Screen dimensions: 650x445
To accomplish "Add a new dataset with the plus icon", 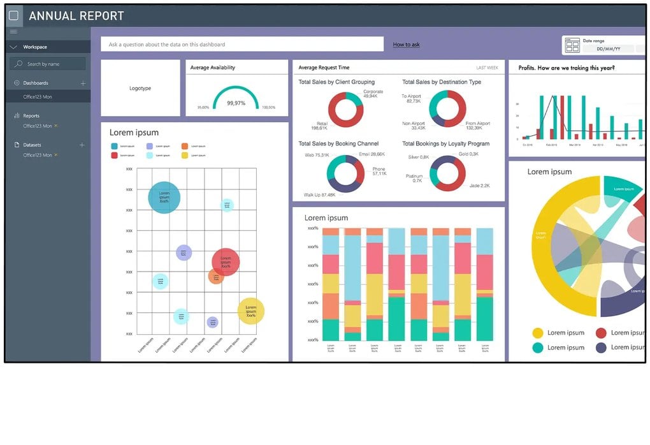I will 82,145.
